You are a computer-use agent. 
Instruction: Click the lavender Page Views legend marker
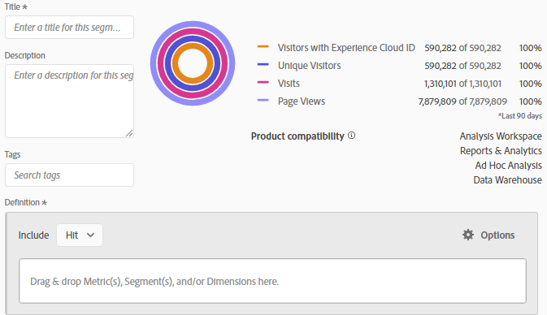(263, 100)
